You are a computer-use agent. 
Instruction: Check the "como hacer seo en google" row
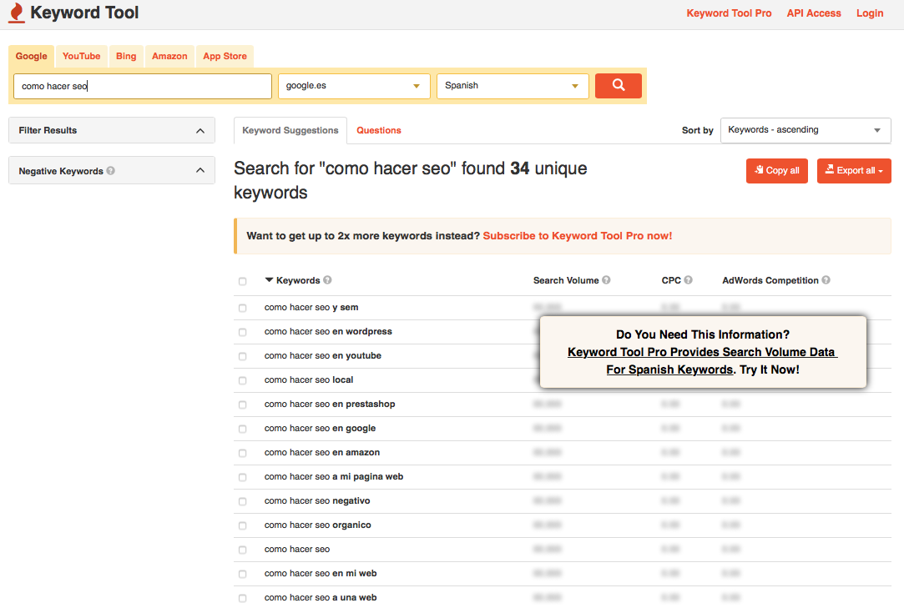tap(242, 430)
